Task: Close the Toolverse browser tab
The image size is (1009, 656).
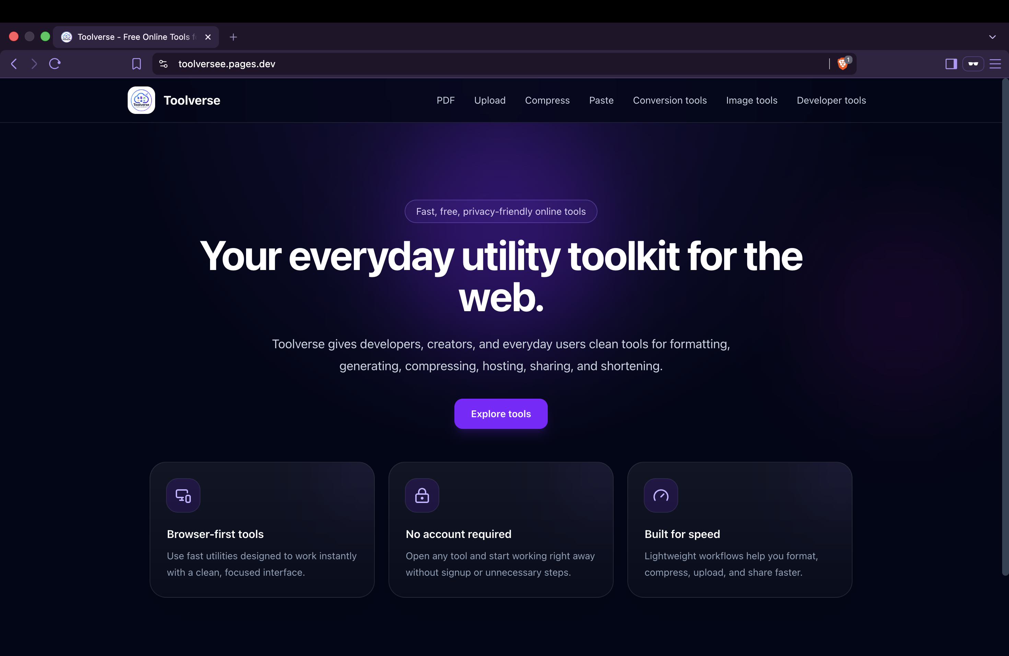Action: (208, 37)
